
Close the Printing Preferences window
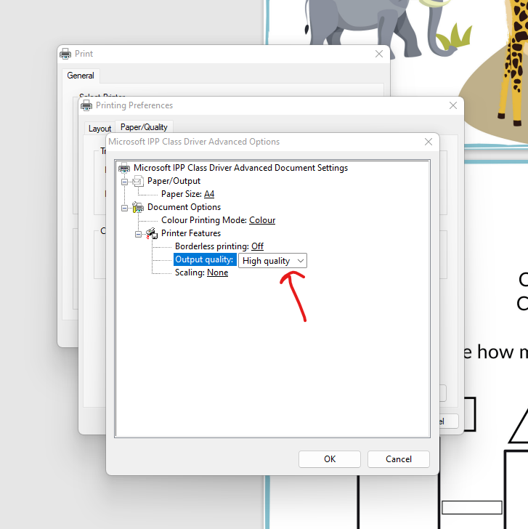pyautogui.click(x=453, y=105)
